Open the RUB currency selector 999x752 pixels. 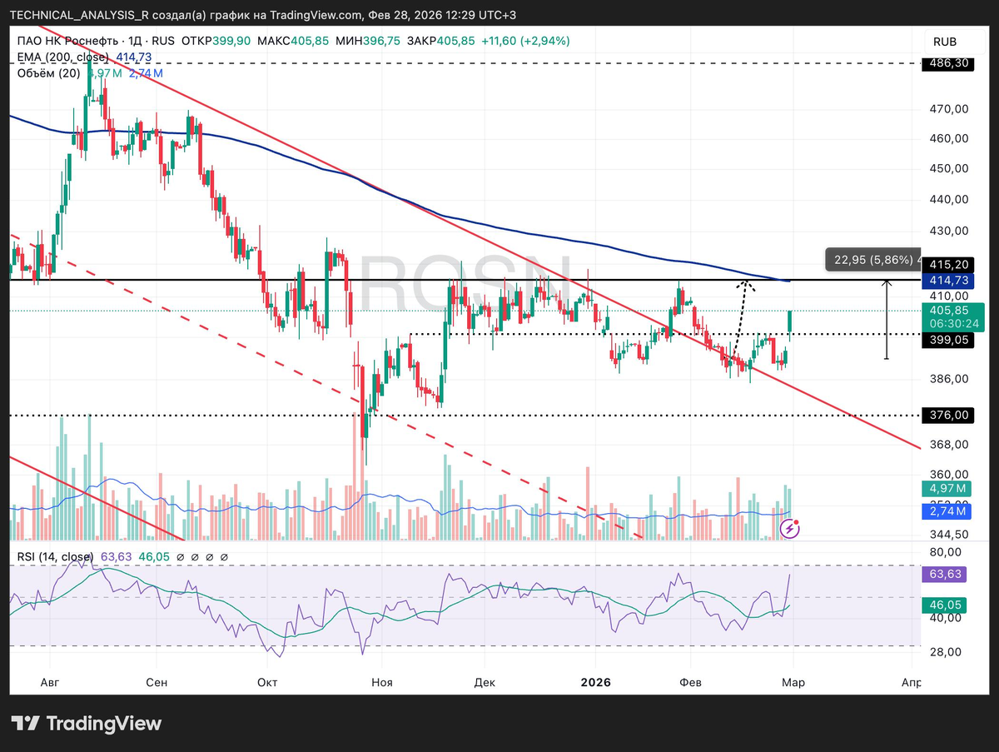[945, 42]
